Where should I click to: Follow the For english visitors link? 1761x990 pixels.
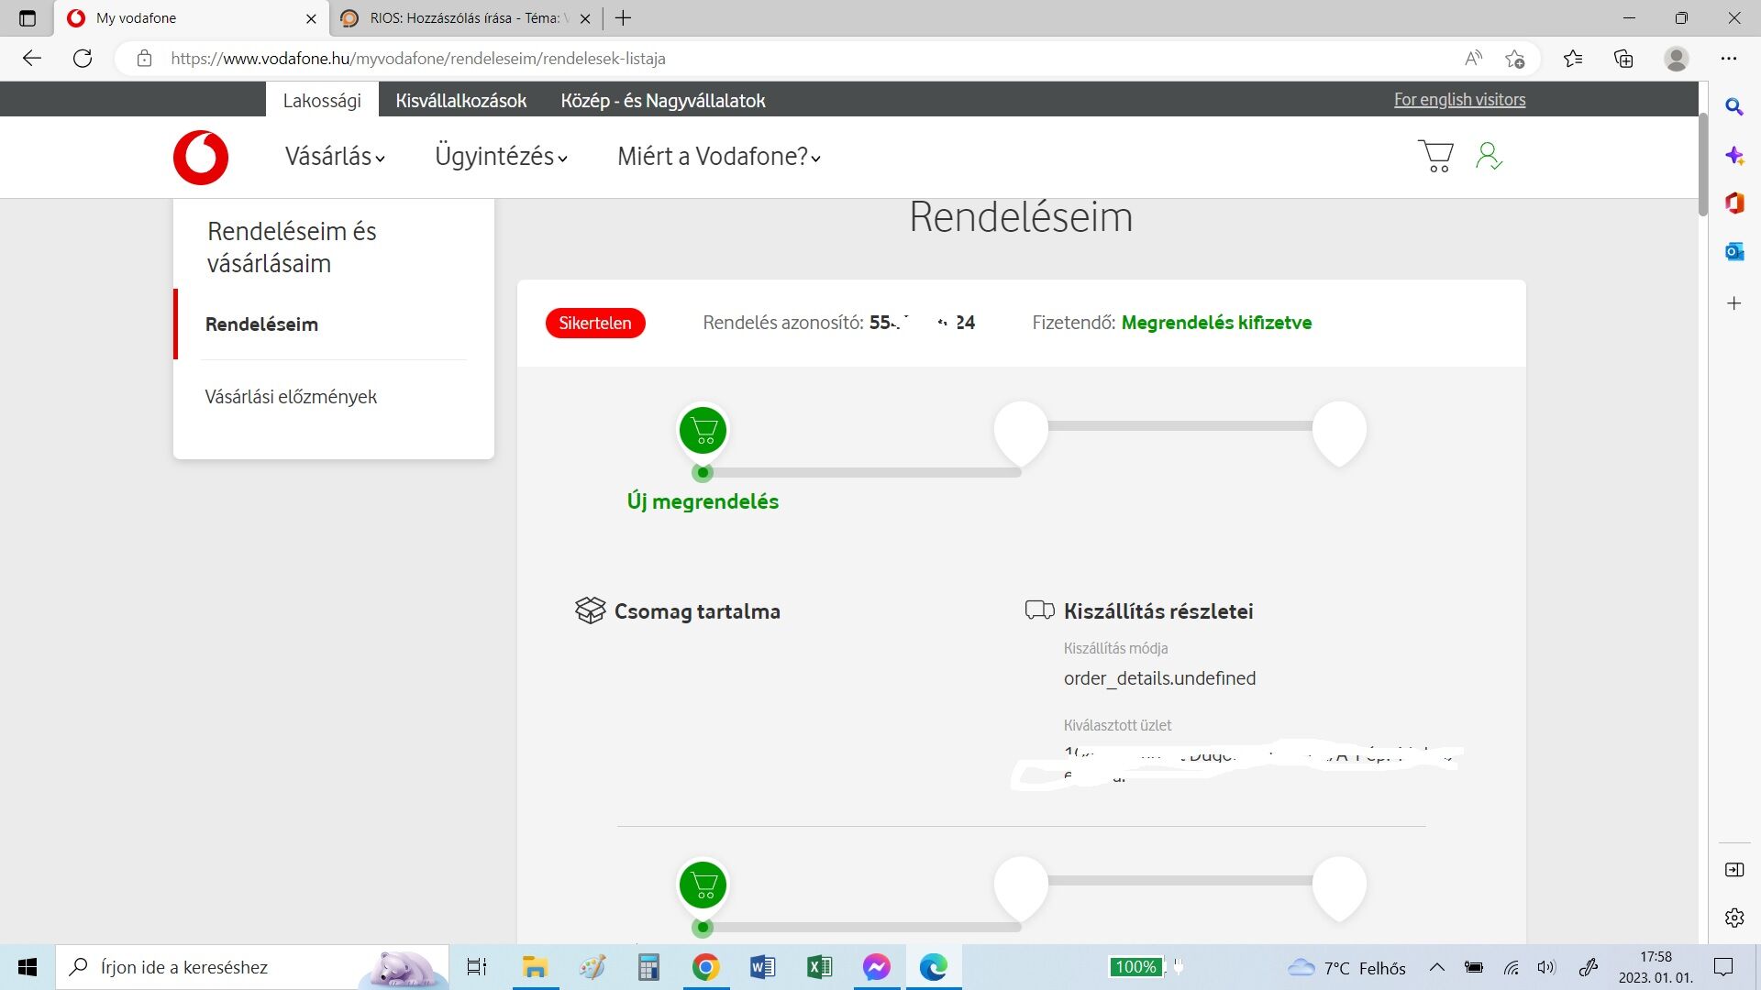coord(1459,100)
